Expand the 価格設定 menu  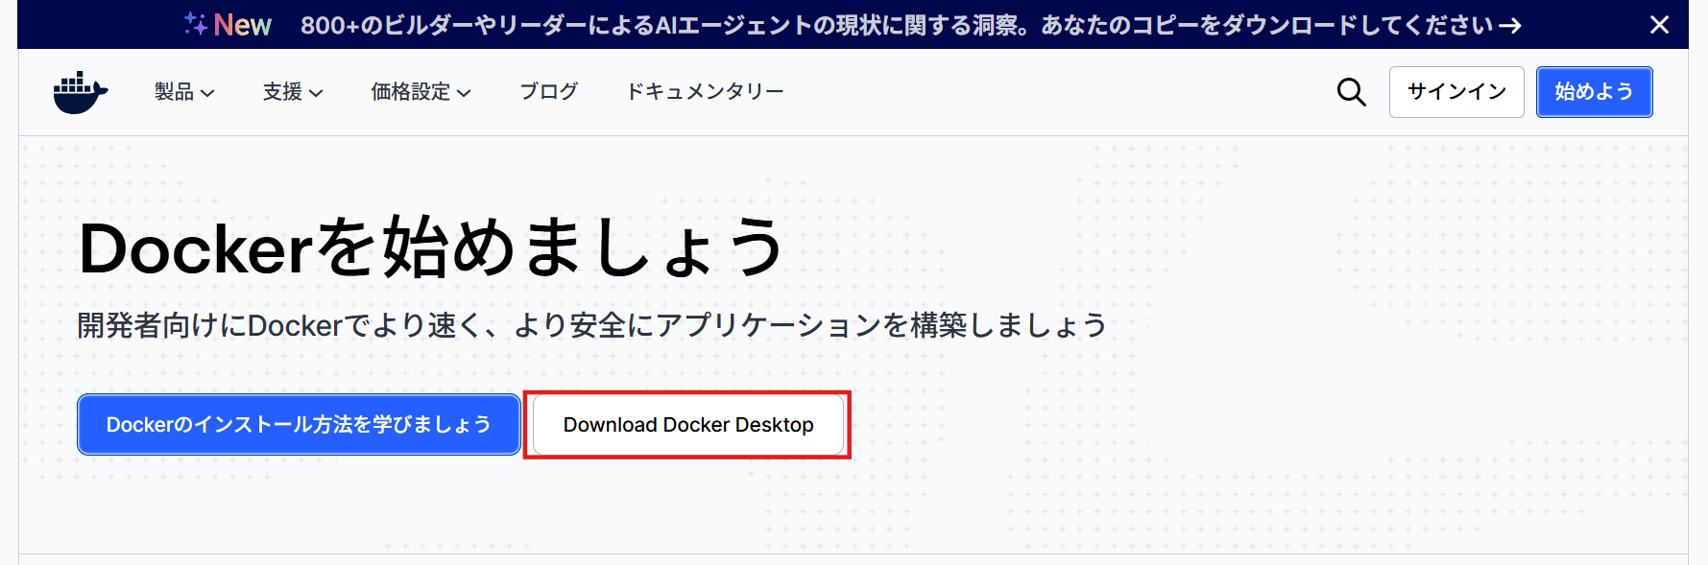(x=421, y=92)
